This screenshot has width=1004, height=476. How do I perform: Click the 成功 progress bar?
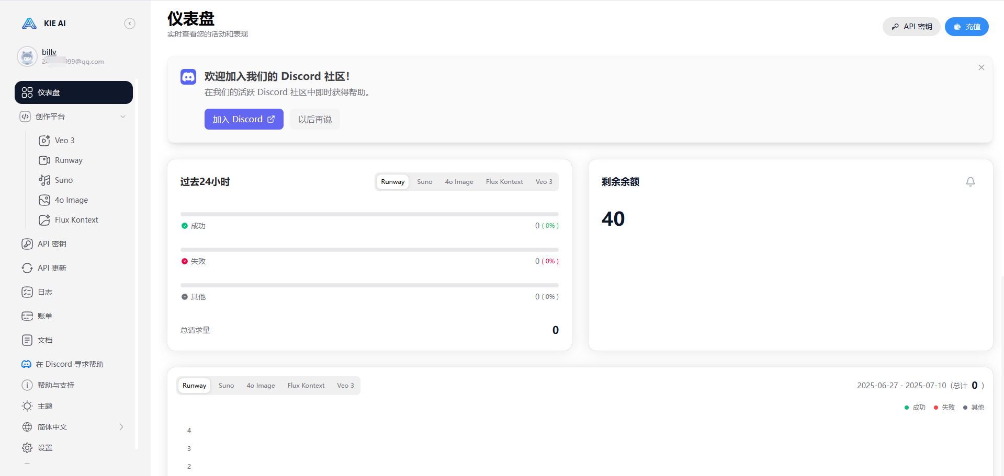pos(369,214)
